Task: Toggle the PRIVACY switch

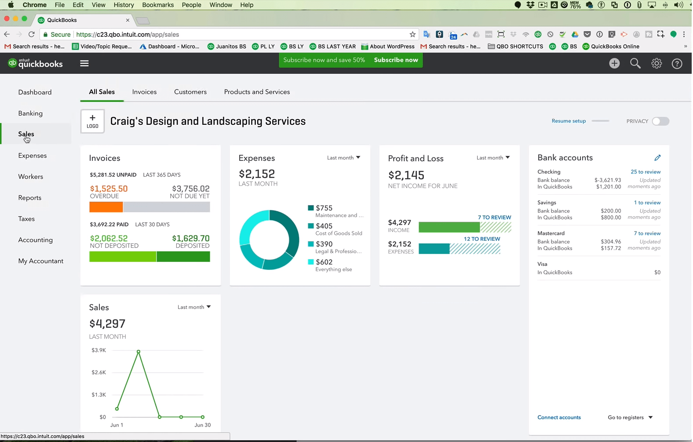Action: coord(660,121)
